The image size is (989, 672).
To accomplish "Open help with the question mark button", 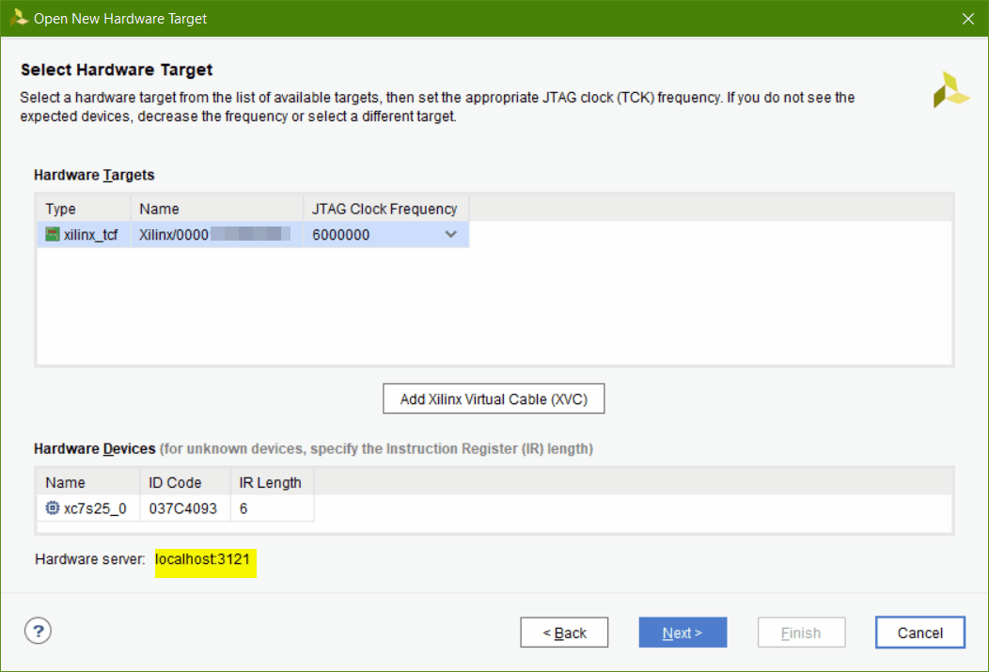I will click(38, 631).
